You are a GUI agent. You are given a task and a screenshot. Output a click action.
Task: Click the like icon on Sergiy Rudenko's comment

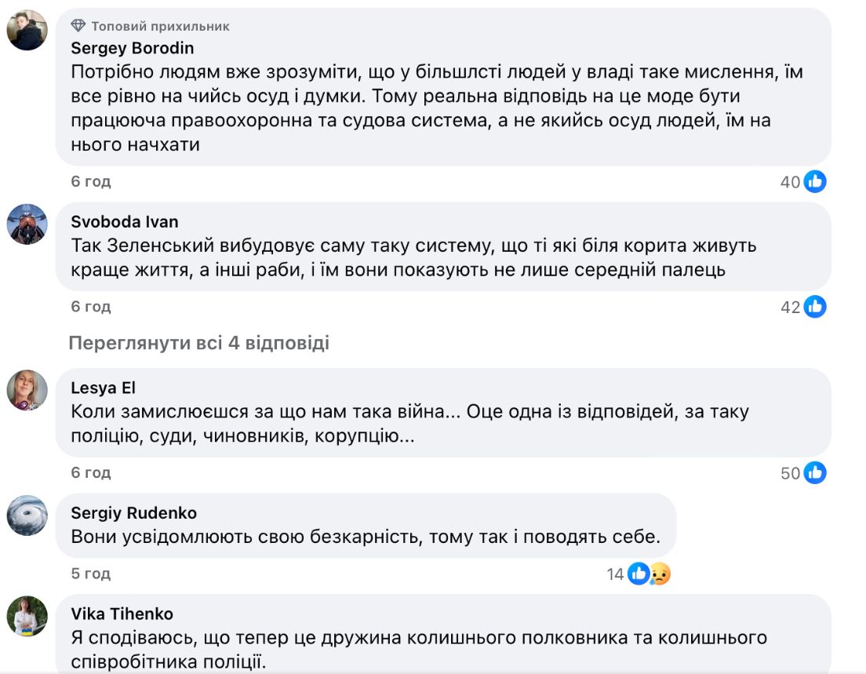(x=639, y=574)
